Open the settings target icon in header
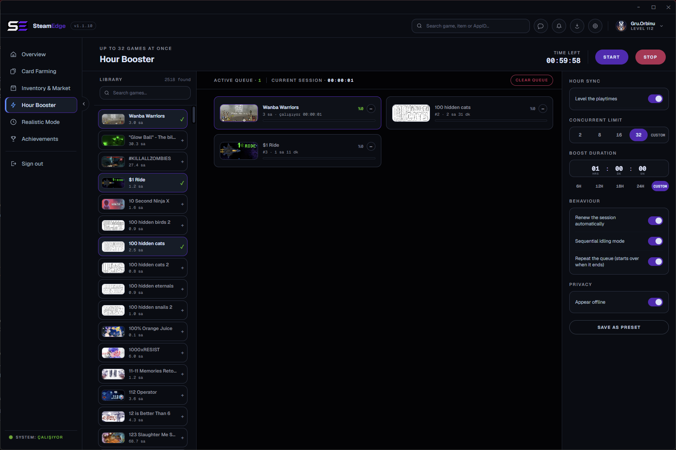676x450 pixels. [x=595, y=26]
